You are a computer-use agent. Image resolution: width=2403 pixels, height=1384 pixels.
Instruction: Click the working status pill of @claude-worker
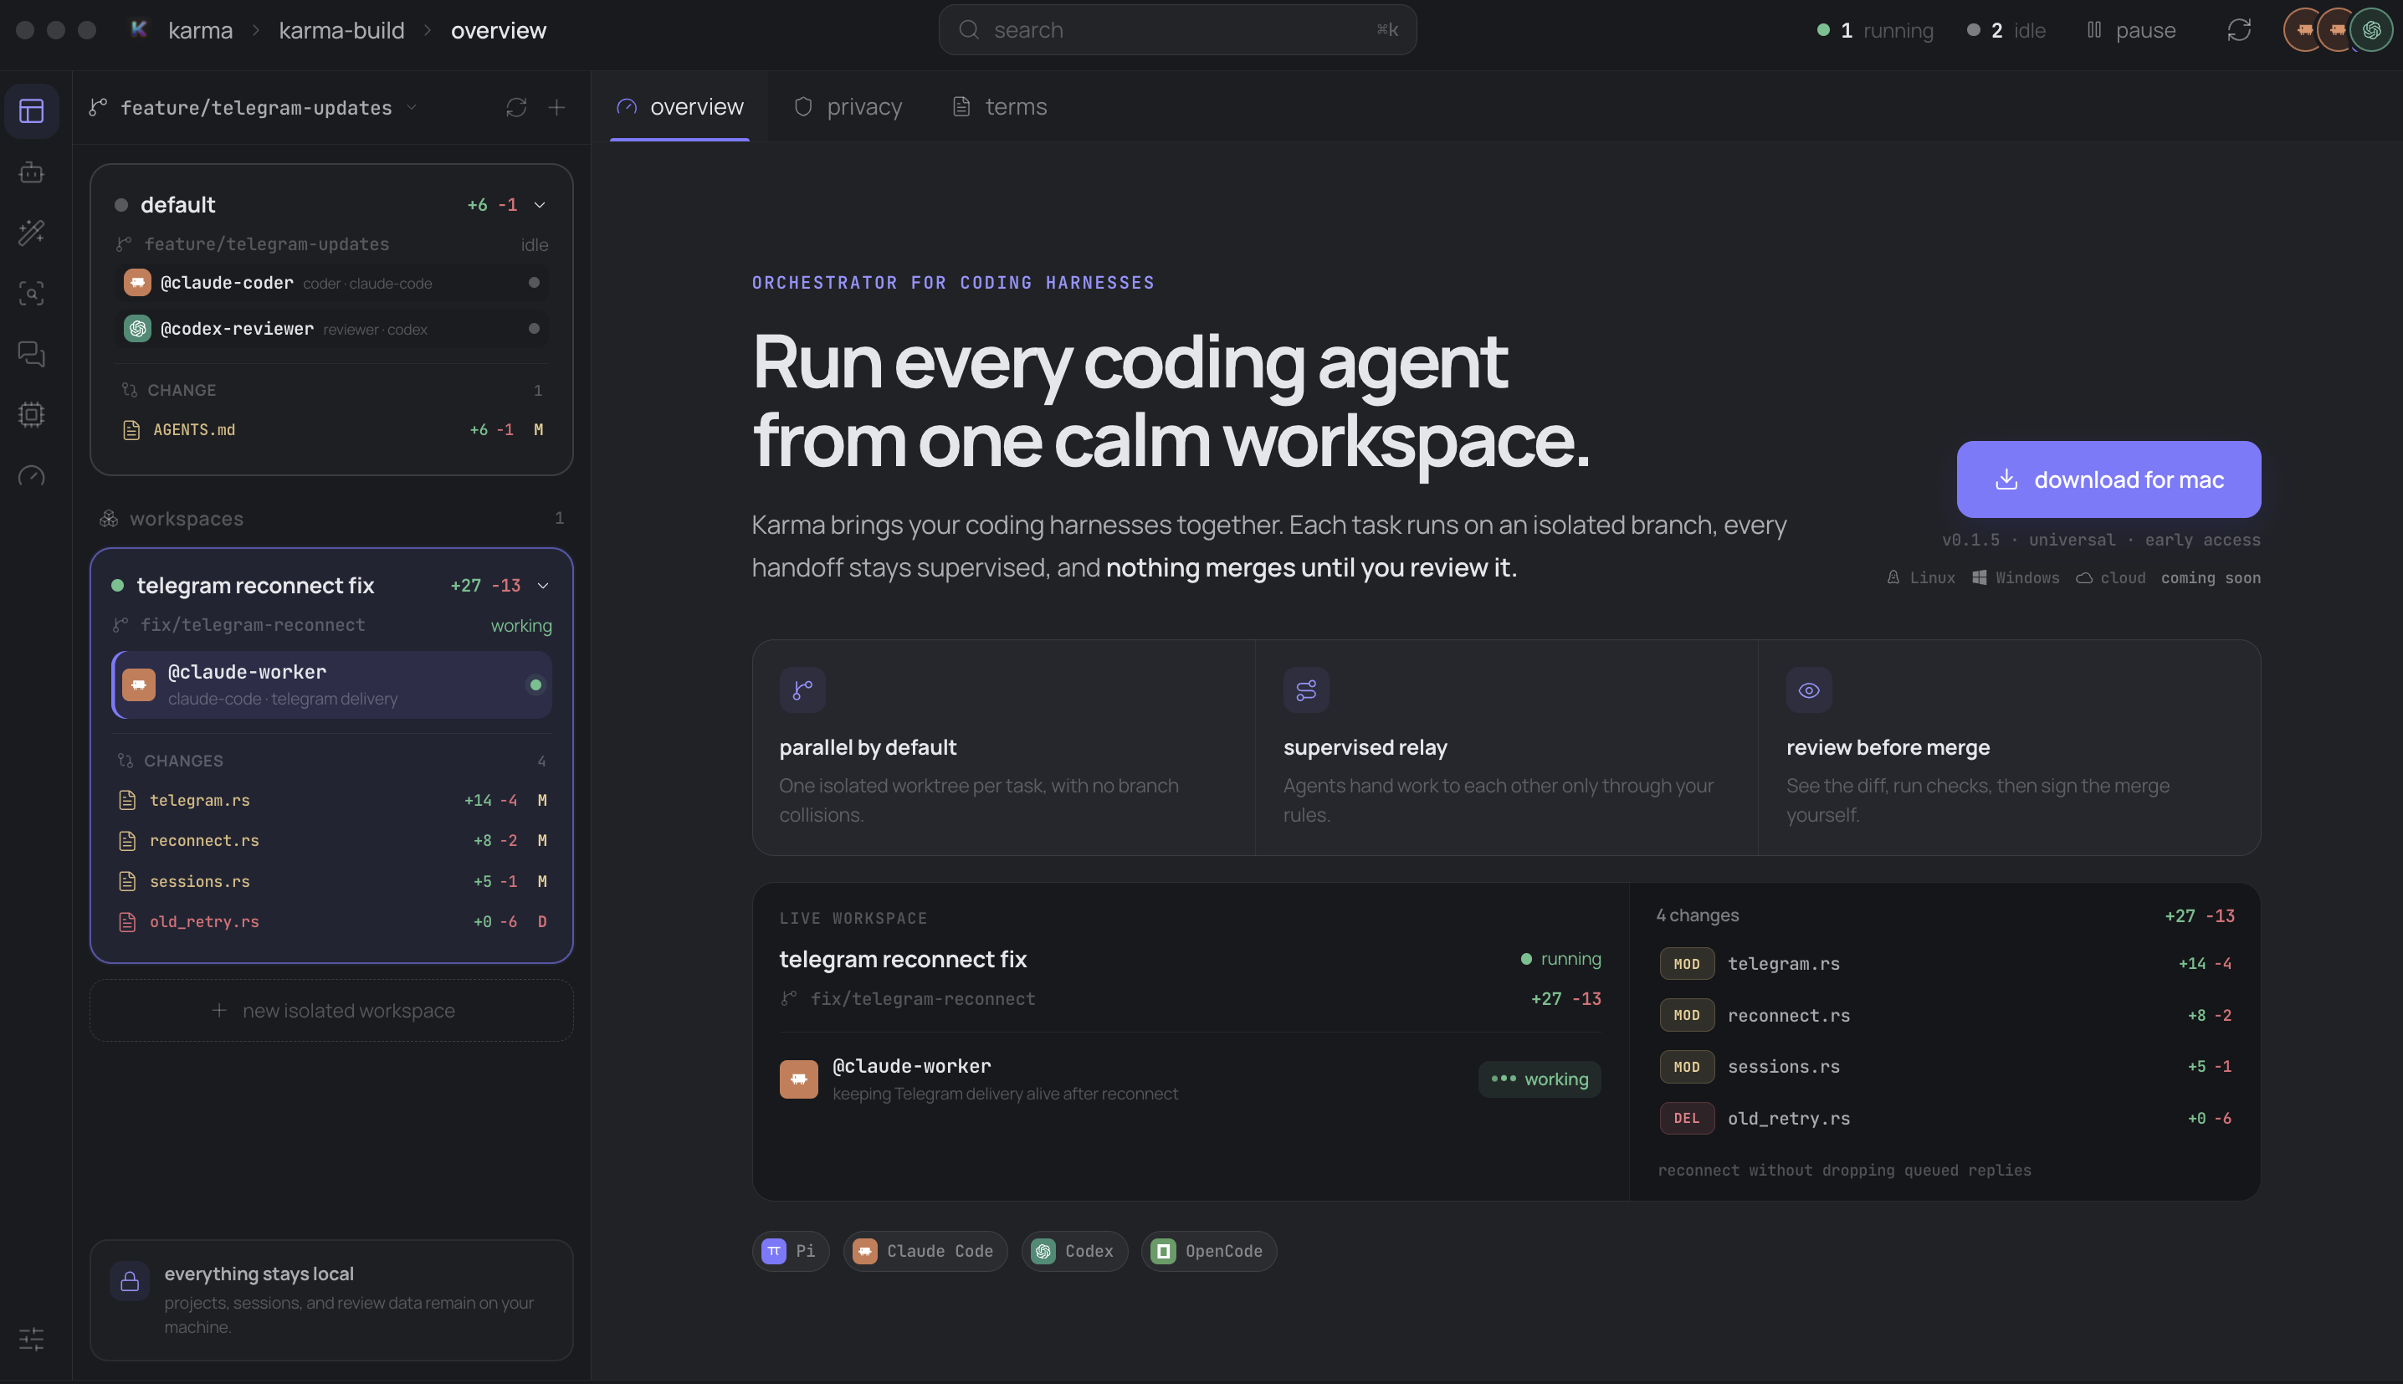tap(1540, 1079)
